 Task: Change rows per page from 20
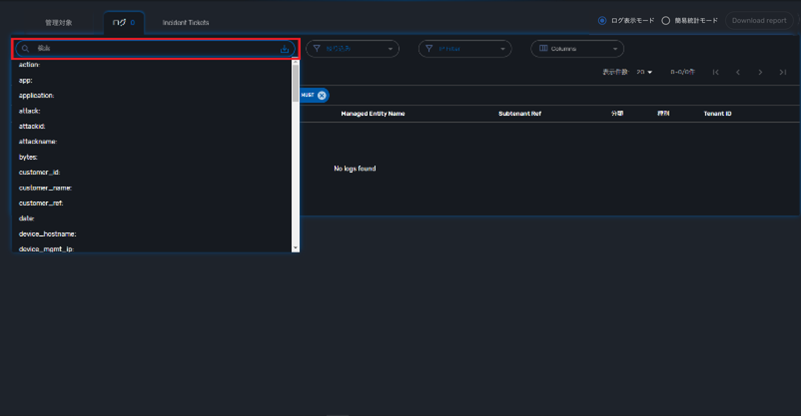pyautogui.click(x=644, y=72)
